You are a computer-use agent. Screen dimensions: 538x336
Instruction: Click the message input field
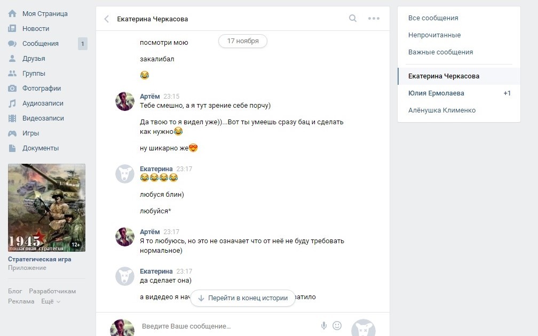tap(228, 326)
